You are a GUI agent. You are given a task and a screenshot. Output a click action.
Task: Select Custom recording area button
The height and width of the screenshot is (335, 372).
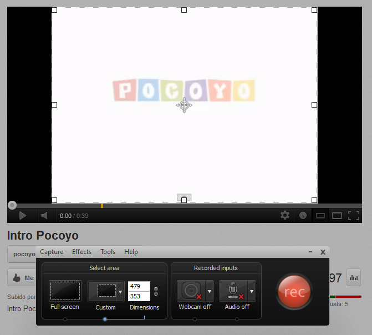103,291
